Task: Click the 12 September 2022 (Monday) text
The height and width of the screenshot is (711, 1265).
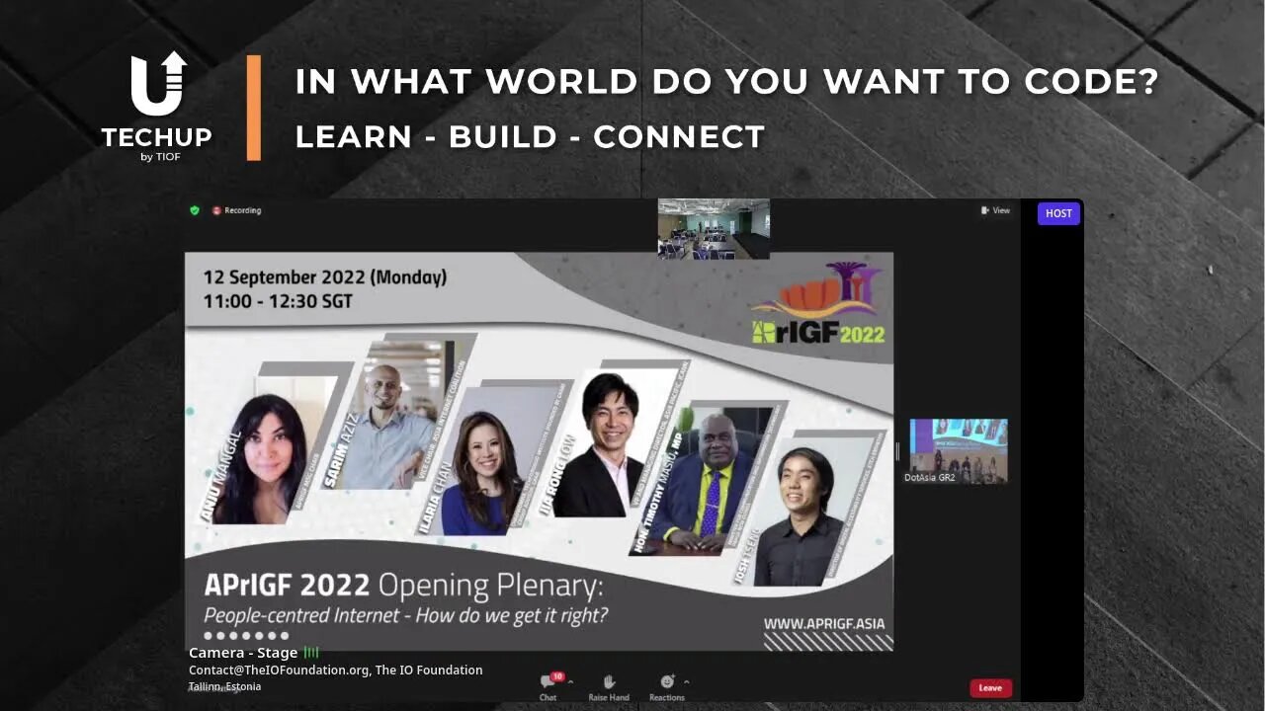Action: [325, 277]
